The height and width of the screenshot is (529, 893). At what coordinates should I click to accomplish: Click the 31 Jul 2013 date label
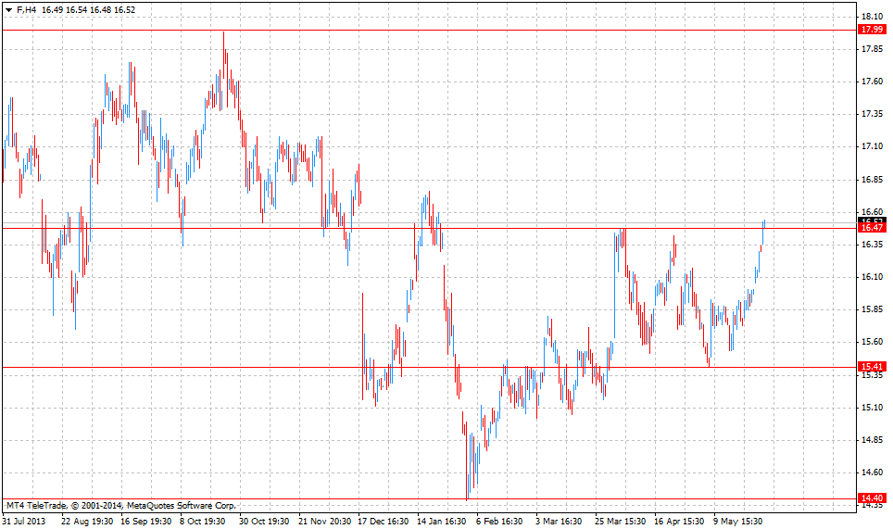[24, 521]
